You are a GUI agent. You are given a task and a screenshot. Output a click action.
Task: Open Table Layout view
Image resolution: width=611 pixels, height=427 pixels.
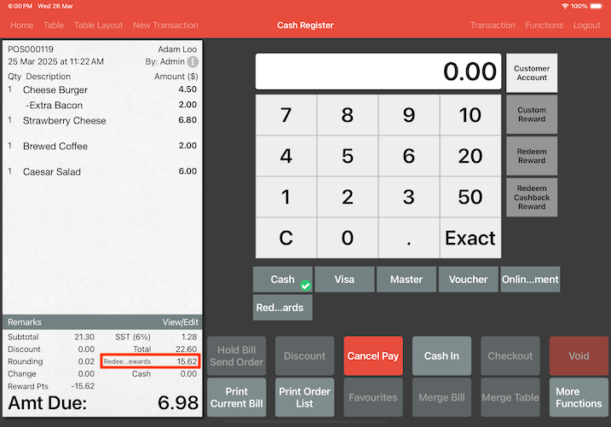point(98,26)
